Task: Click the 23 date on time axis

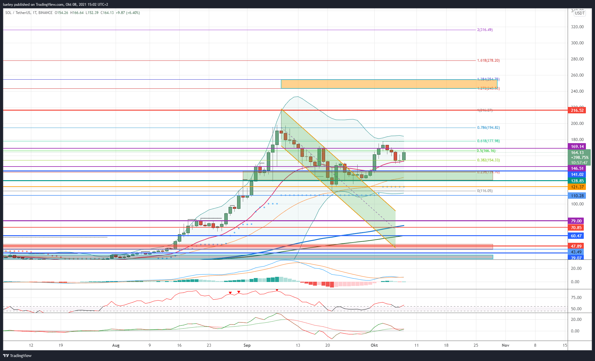Action: click(x=209, y=345)
